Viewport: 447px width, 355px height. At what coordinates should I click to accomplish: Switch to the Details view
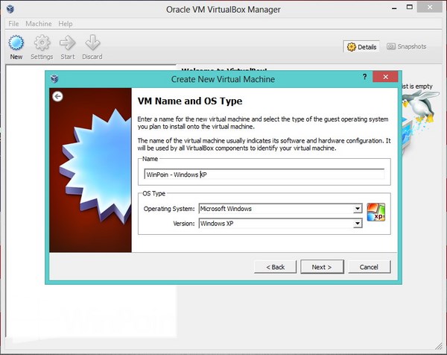(x=361, y=47)
